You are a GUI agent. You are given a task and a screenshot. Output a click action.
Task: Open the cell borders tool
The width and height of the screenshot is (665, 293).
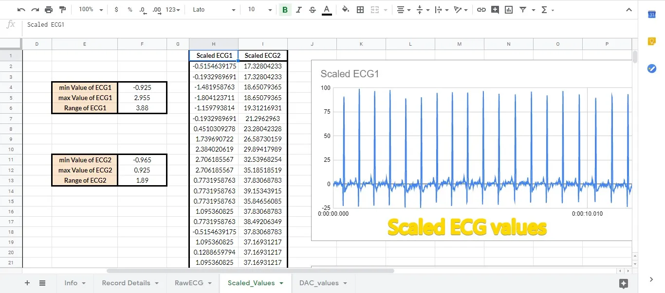click(360, 10)
